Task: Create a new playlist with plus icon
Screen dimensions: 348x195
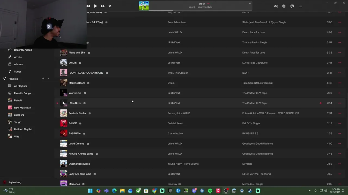Action: 43,79
